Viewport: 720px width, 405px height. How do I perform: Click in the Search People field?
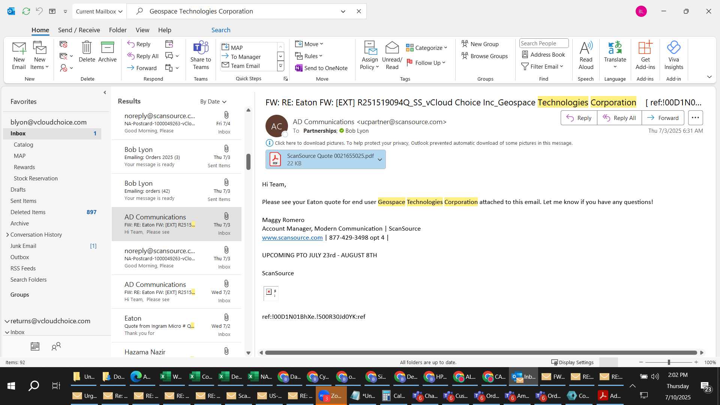coord(544,43)
